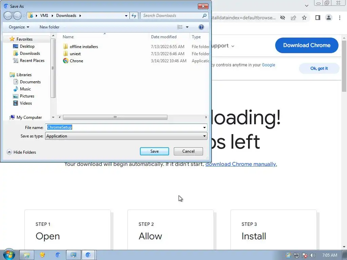Open the Organize menu
Screen dimensions: 347x260
coord(19,27)
